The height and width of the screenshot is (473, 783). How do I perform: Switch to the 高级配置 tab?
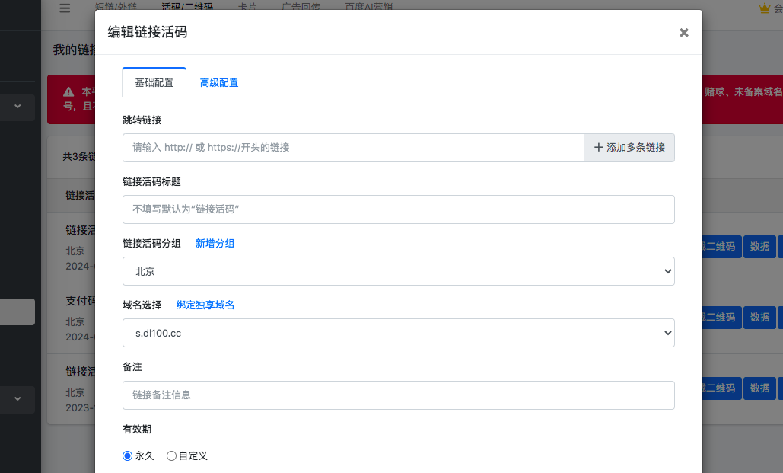[219, 82]
